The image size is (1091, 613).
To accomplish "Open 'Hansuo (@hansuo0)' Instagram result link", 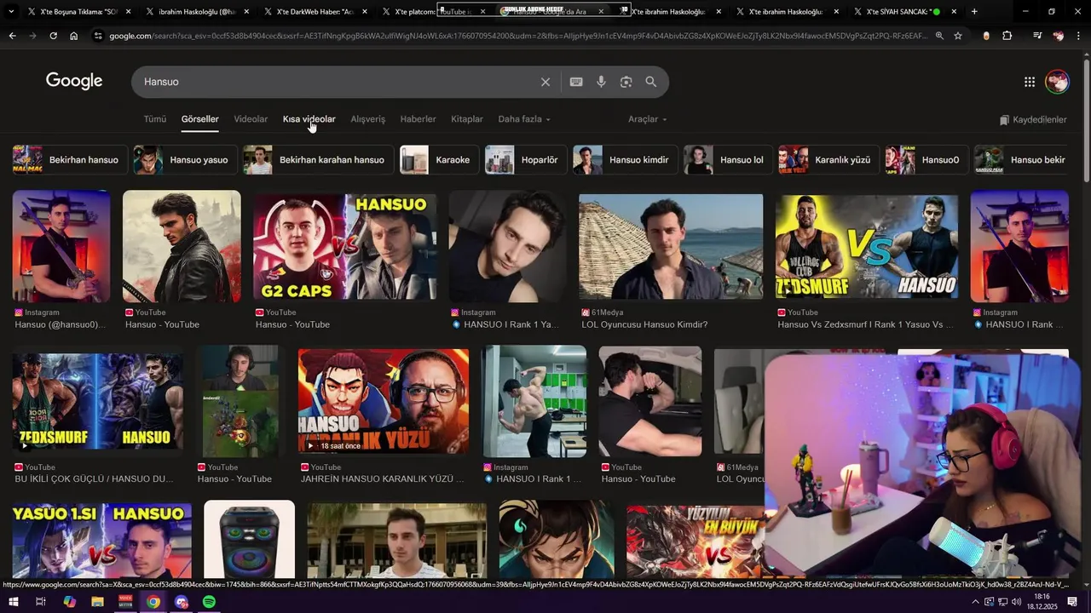I will pyautogui.click(x=60, y=324).
